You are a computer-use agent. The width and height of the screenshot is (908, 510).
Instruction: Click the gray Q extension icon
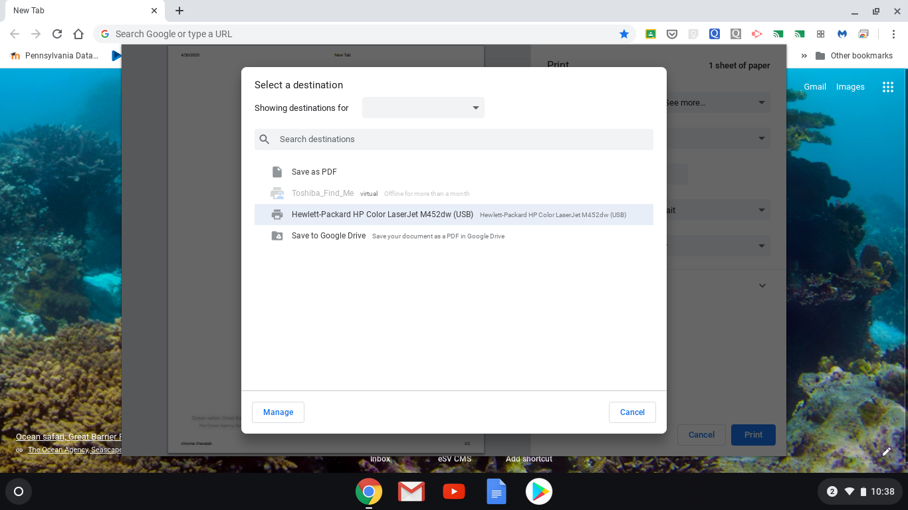click(736, 34)
